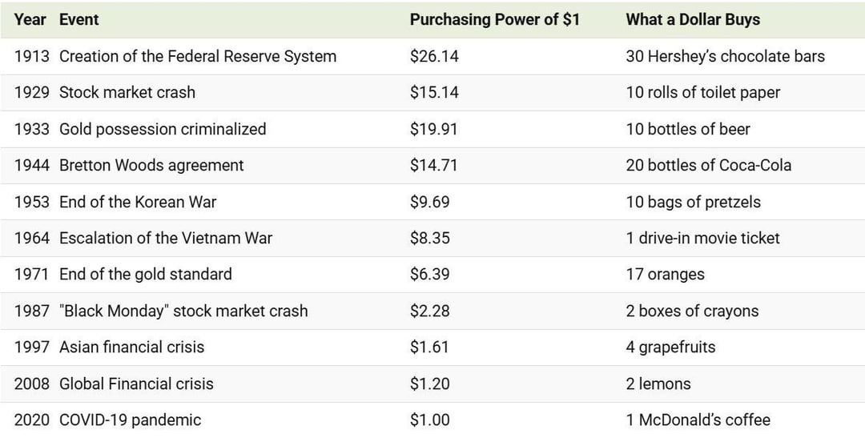Image resolution: width=865 pixels, height=438 pixels.
Task: Click the COVID-19 pandemic event text
Action: click(131, 420)
